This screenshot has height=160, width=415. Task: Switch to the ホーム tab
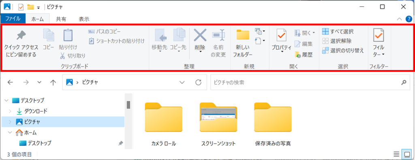point(38,19)
